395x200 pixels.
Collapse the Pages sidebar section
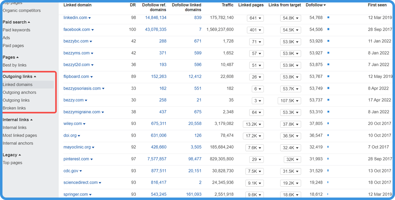click(x=10, y=57)
